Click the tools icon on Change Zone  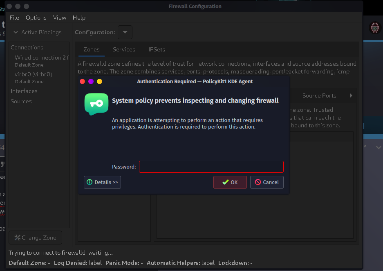click(x=17, y=238)
